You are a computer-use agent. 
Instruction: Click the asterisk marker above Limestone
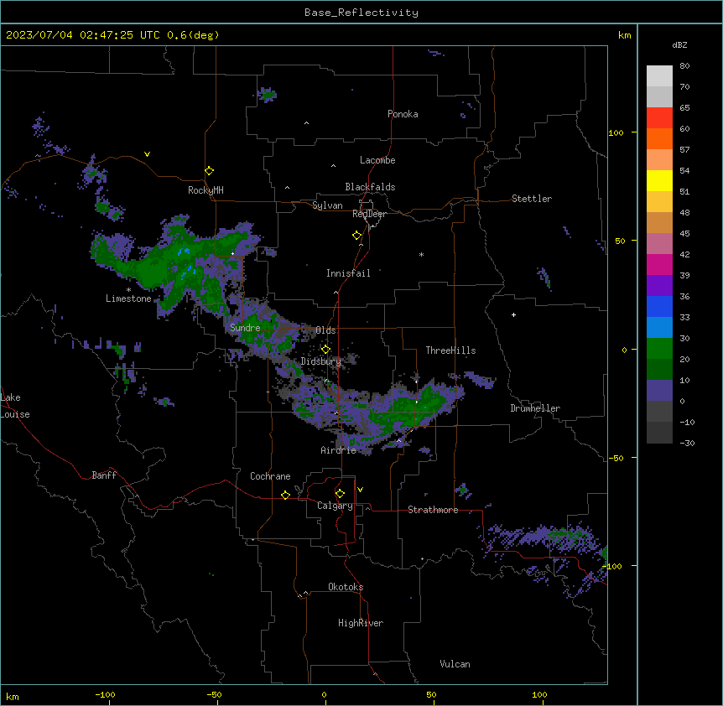tap(128, 290)
